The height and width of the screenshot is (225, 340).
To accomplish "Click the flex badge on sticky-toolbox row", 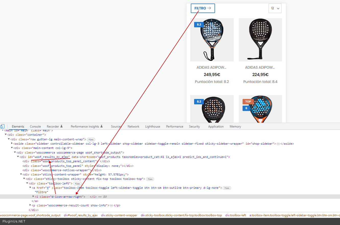I will coord(150,179).
